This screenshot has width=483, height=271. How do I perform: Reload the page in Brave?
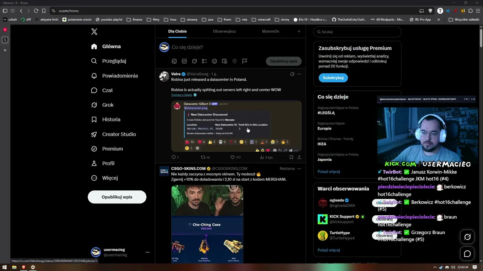click(x=36, y=11)
